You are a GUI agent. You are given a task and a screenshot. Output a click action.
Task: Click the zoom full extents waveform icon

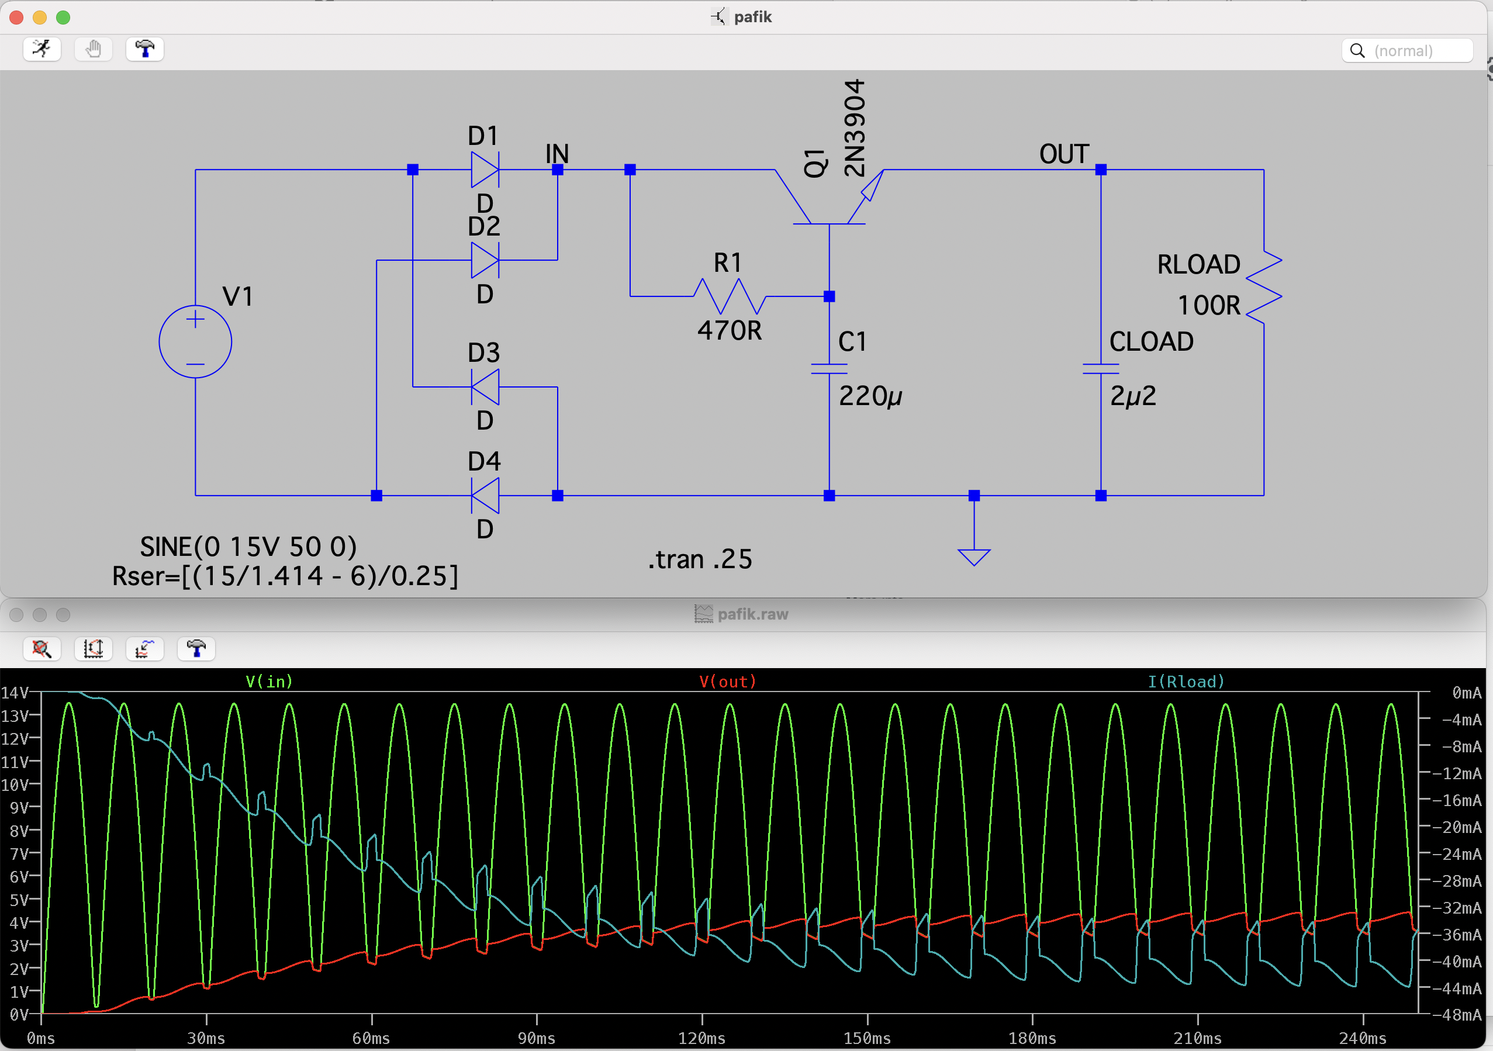pyautogui.click(x=42, y=648)
